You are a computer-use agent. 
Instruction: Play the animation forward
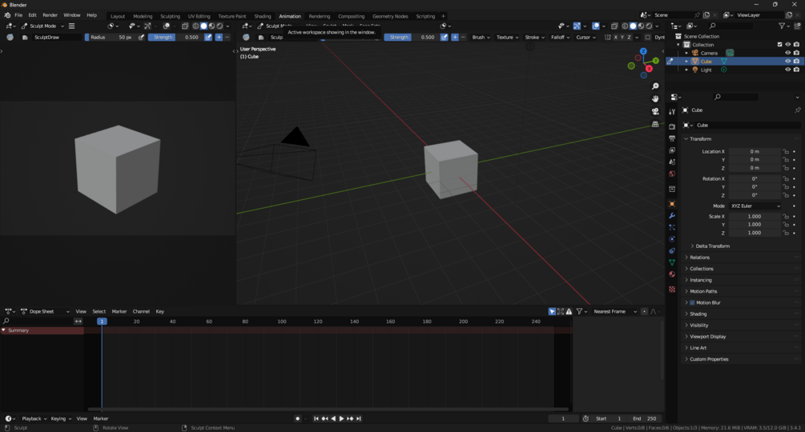click(x=341, y=418)
